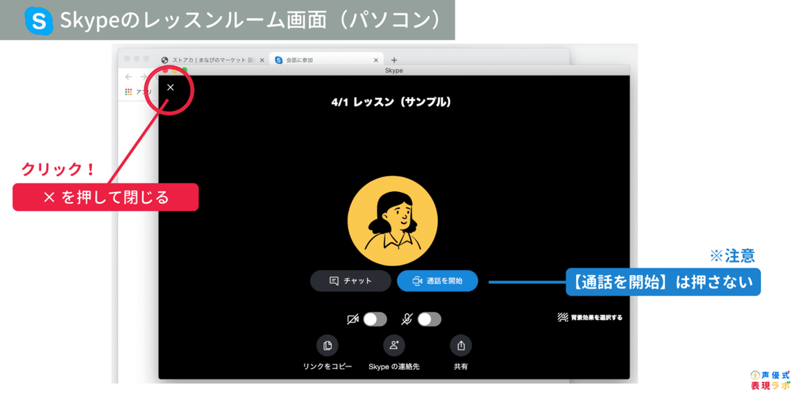Image resolution: width=801 pixels, height=400 pixels.
Task: Click the 通話を開始 blue button
Action: [437, 281]
